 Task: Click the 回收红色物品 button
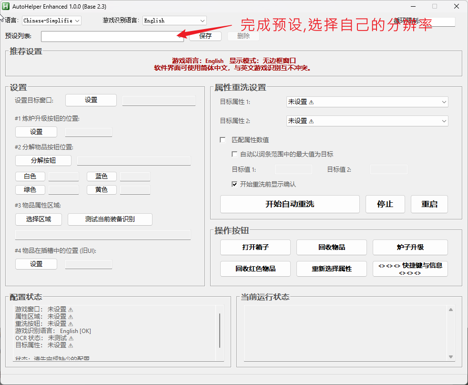[x=255, y=269]
